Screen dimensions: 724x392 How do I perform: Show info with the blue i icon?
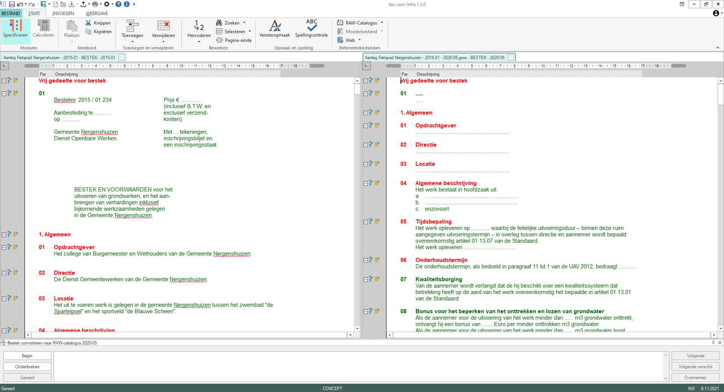(x=126, y=4)
